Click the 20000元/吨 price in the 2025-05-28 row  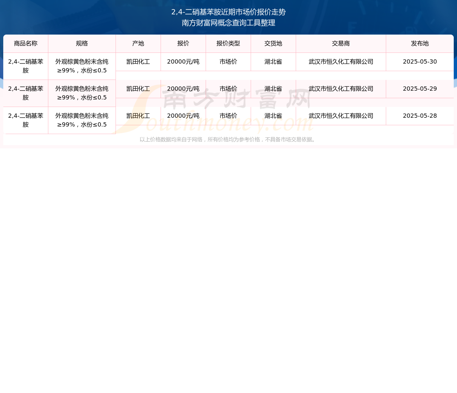point(183,116)
